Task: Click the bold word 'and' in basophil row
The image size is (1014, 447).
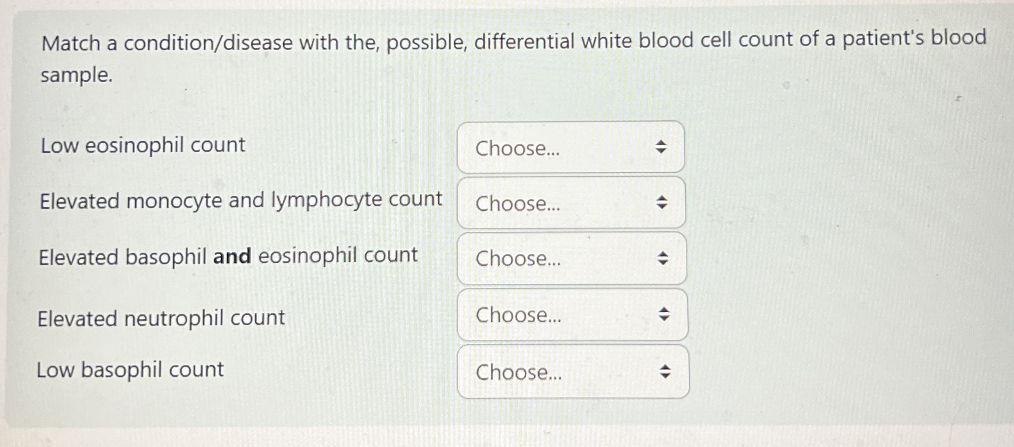Action: click(232, 257)
